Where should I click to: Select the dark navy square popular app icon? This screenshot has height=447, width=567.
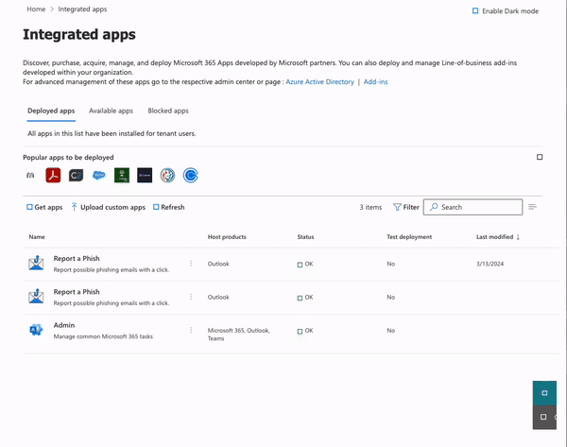tap(145, 176)
